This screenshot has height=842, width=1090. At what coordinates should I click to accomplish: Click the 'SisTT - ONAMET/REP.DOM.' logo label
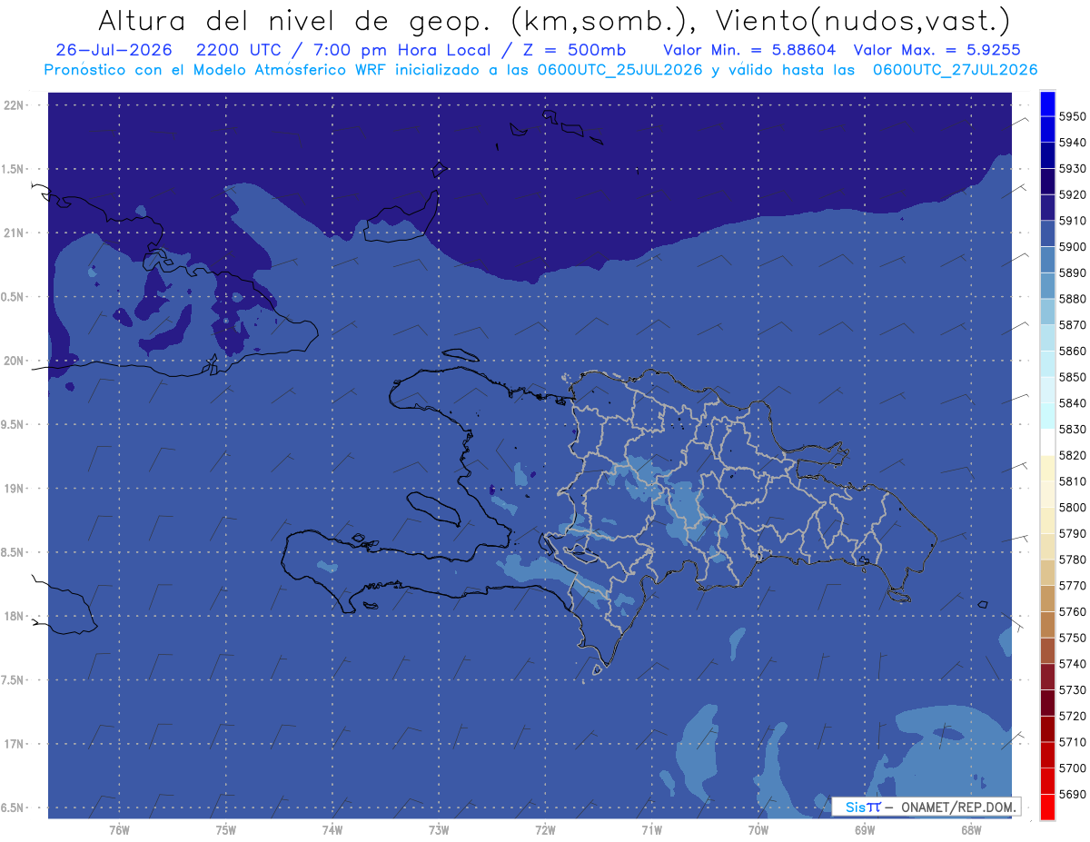point(926,807)
